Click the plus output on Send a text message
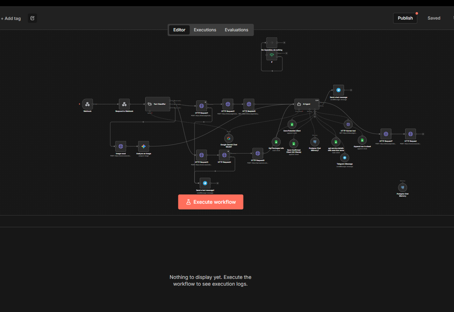 (x=351, y=90)
